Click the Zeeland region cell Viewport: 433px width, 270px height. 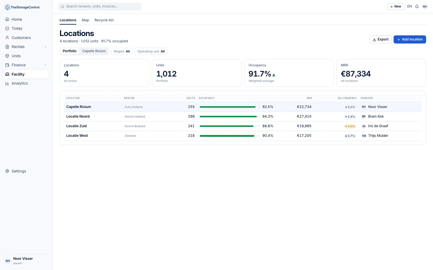(130, 136)
